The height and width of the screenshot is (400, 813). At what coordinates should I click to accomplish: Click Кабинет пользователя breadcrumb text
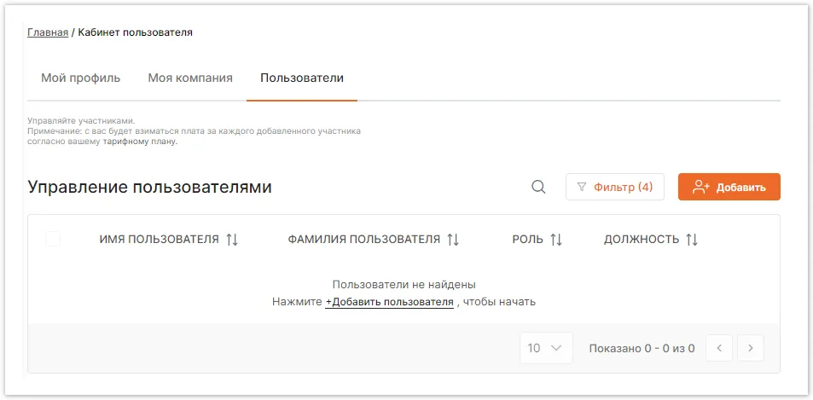[x=136, y=32]
